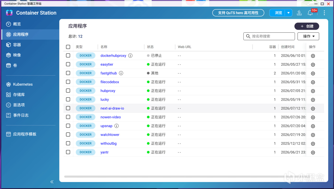This screenshot has height=189, width=334.
Task: Open the next-ai-draw-io application link
Action: 112,108
